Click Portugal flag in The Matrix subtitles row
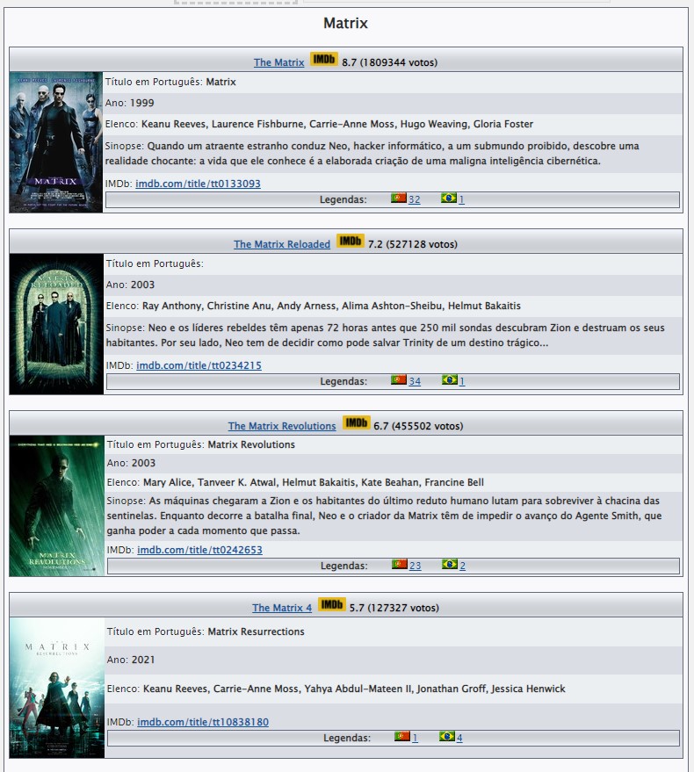Viewport: 694px width, 772px height. (399, 198)
